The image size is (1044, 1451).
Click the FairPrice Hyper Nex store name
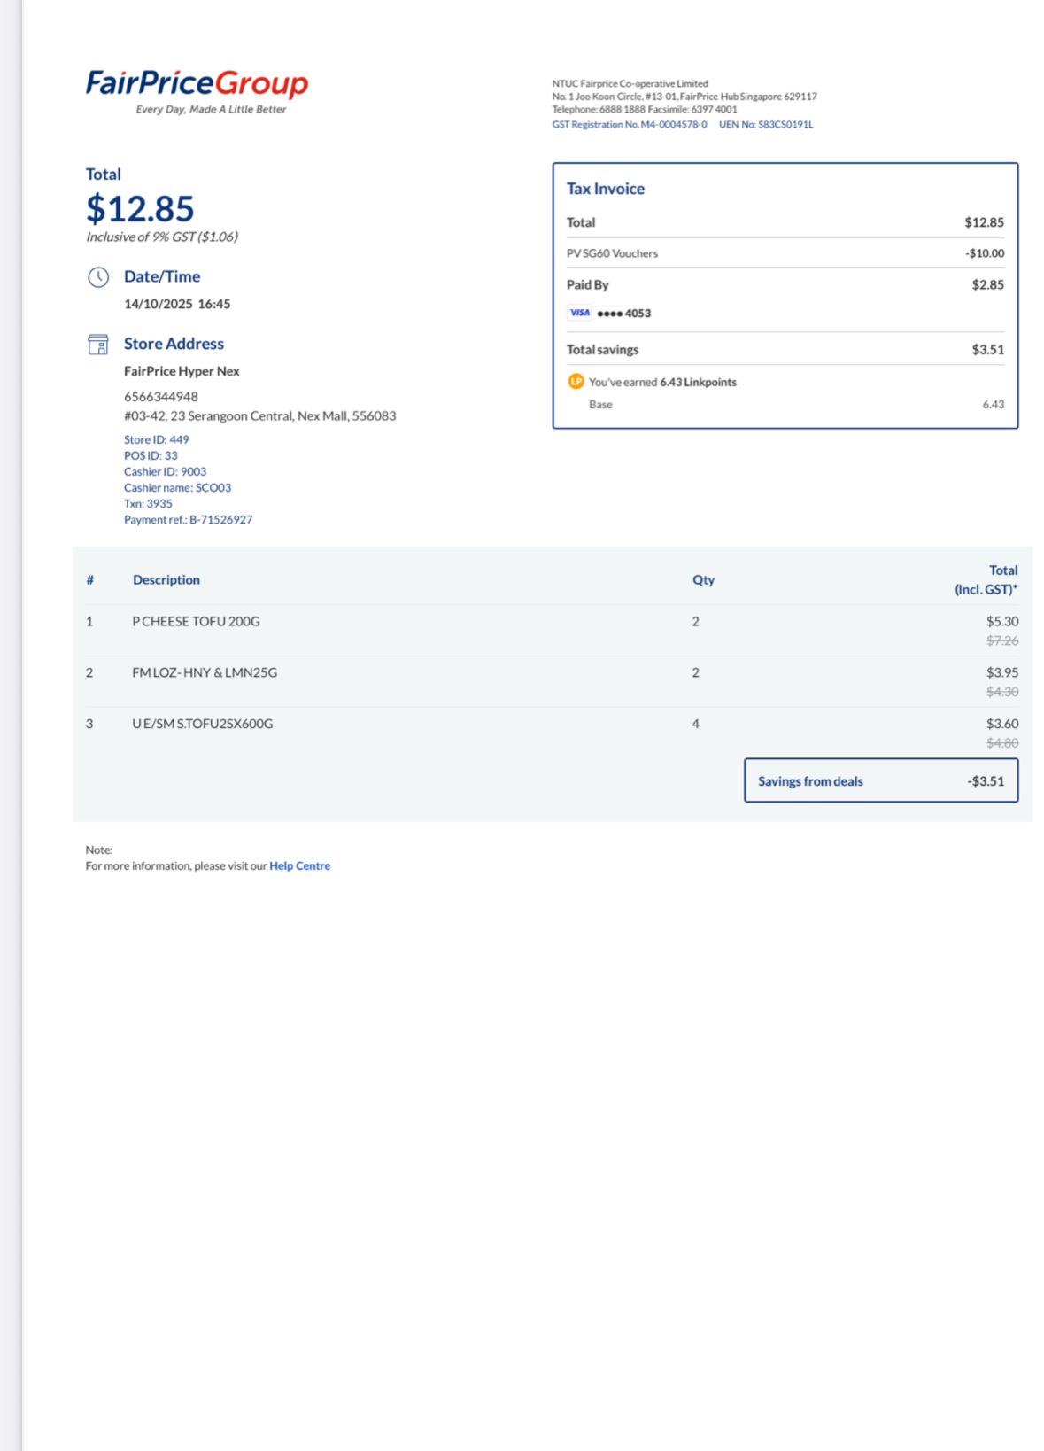pos(182,371)
